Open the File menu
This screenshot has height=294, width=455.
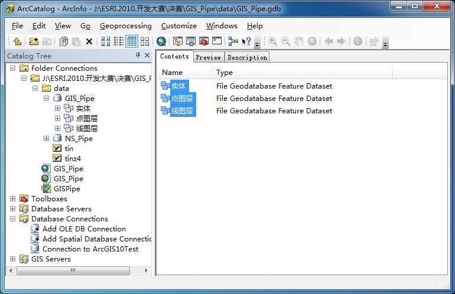(x=17, y=26)
